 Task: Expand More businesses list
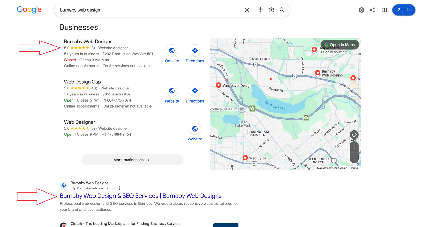132,160
